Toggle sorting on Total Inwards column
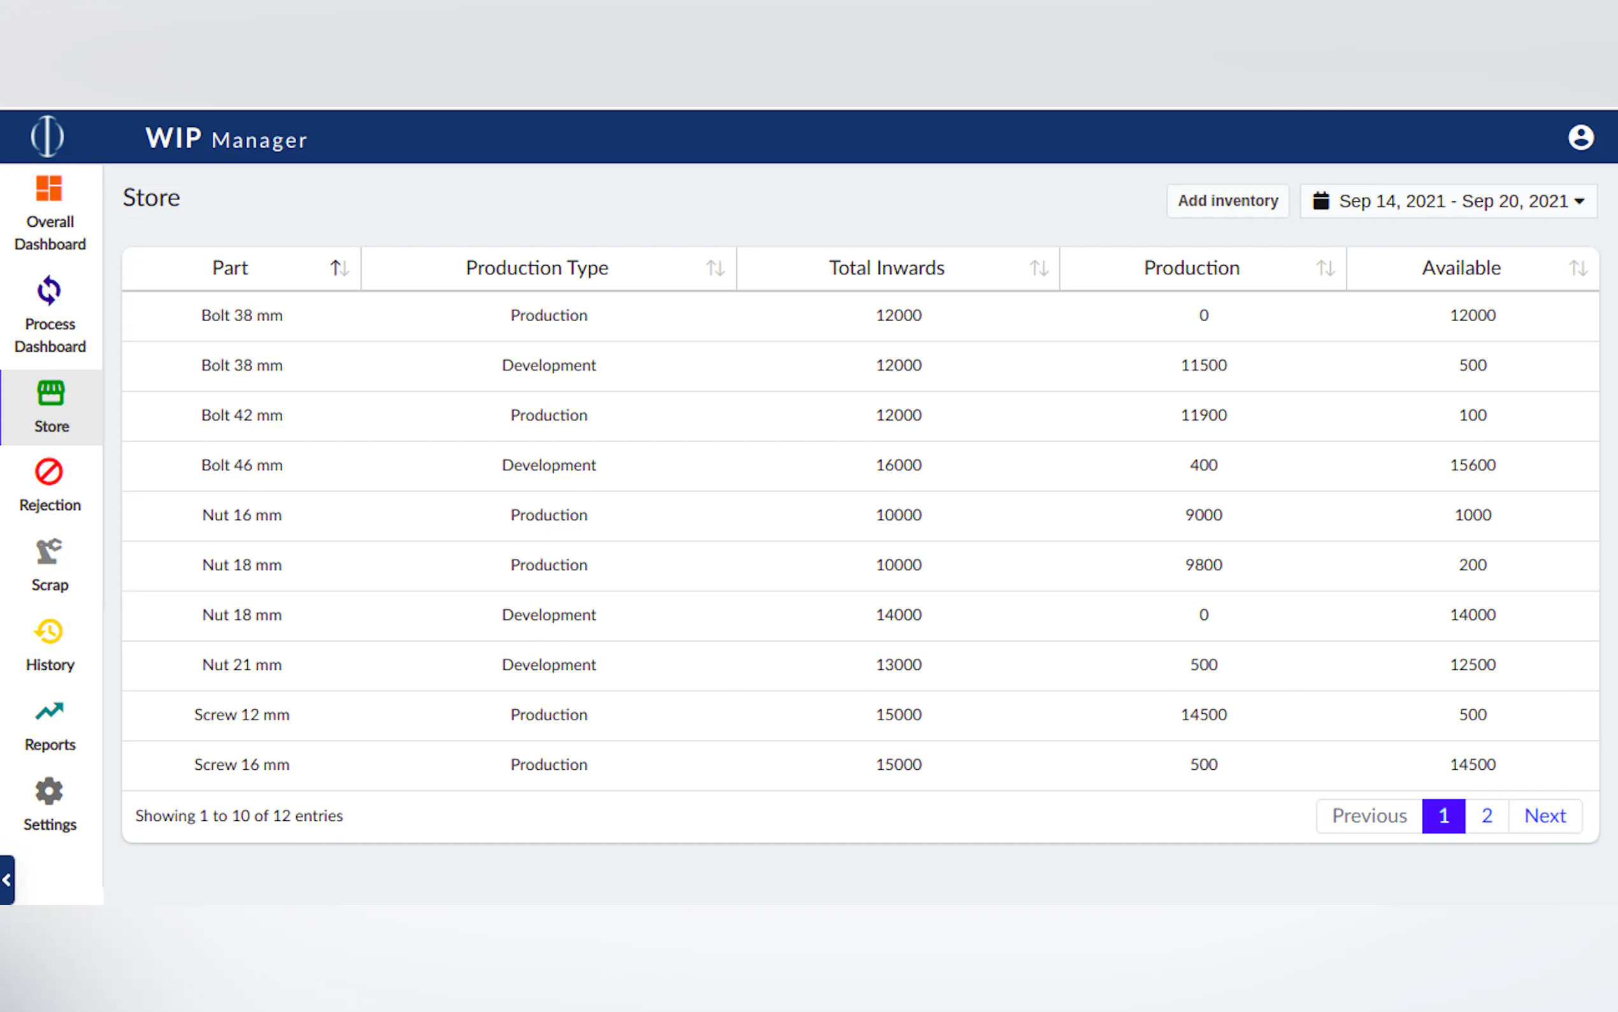 [x=1038, y=268]
